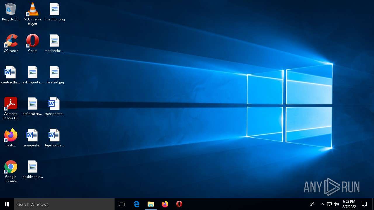
Task: Click the Search Windows box
Action: coord(64,204)
